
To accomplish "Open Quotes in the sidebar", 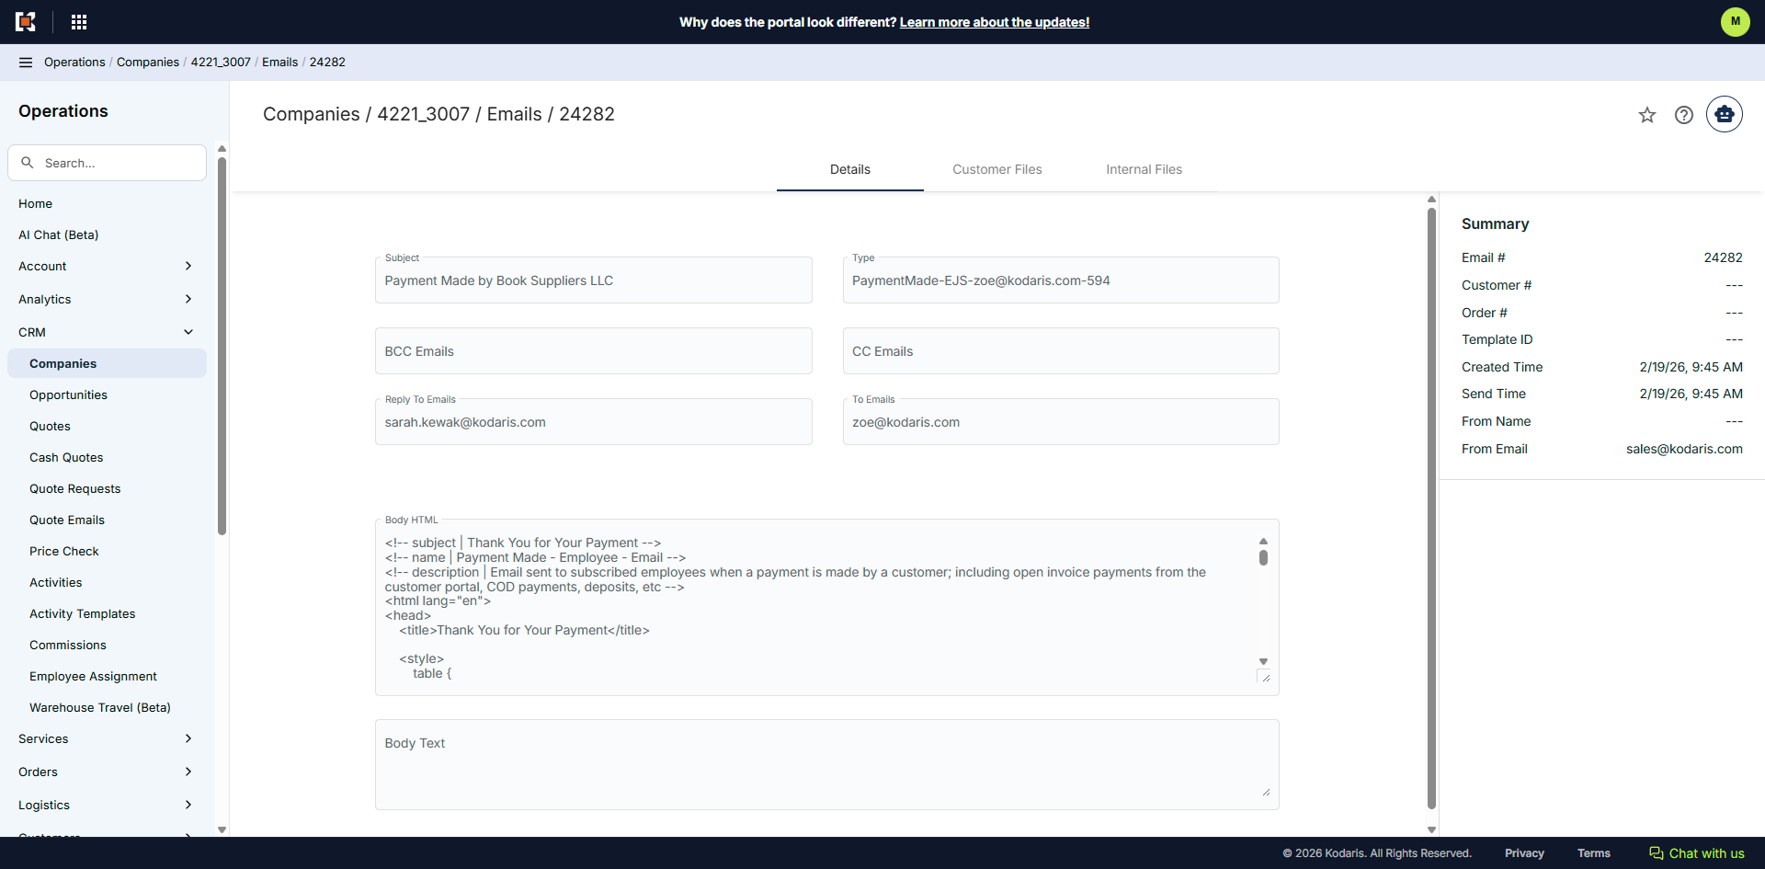I will coord(107,426).
